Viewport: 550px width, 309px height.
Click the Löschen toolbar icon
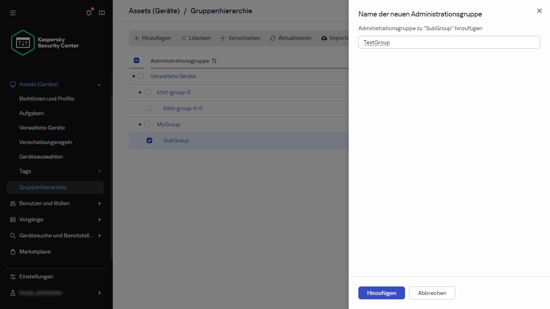pyautogui.click(x=183, y=38)
